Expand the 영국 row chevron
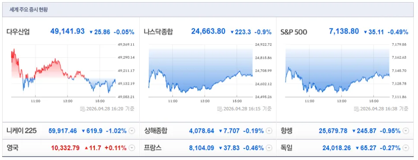Screen dimensions: 418x160 pyautogui.click(x=132, y=148)
